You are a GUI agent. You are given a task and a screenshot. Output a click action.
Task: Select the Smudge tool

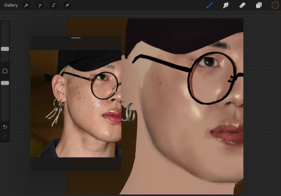coord(226,5)
